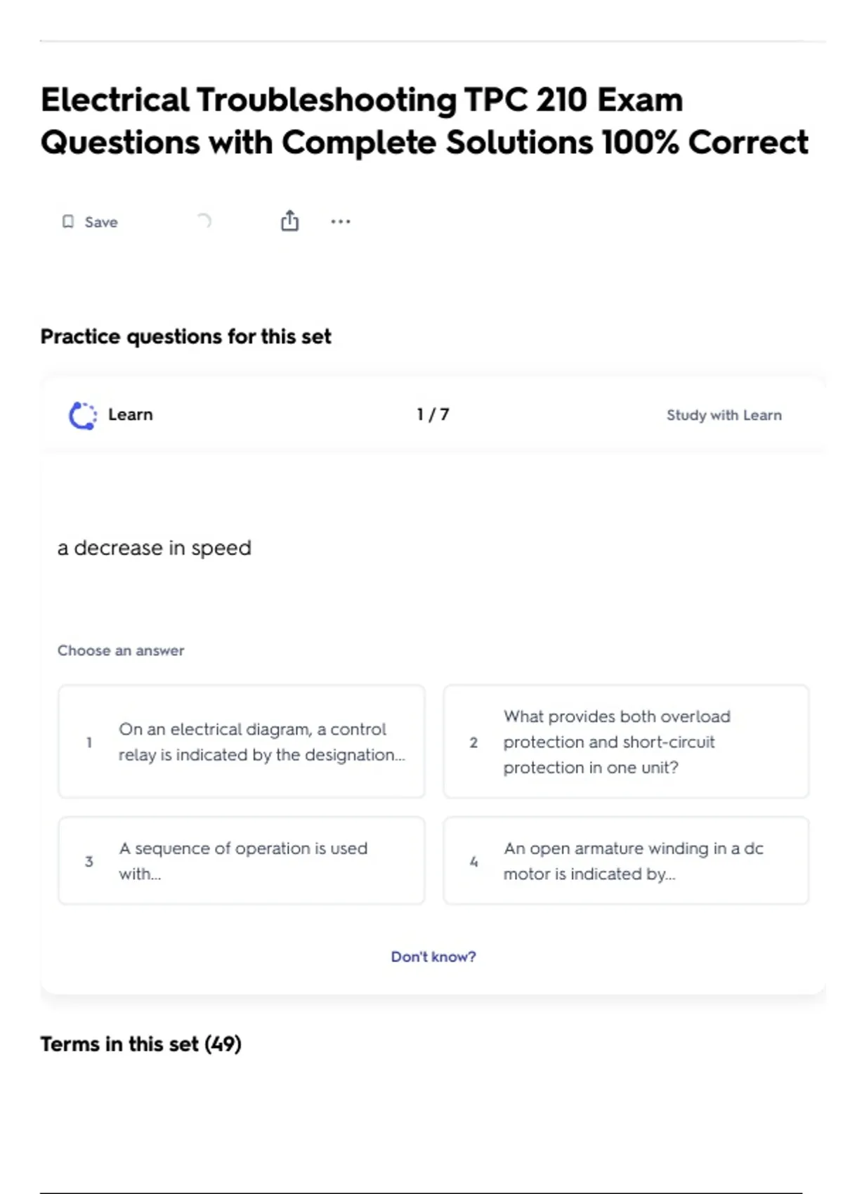Pick the 'A sequence of operation' answer

click(242, 860)
